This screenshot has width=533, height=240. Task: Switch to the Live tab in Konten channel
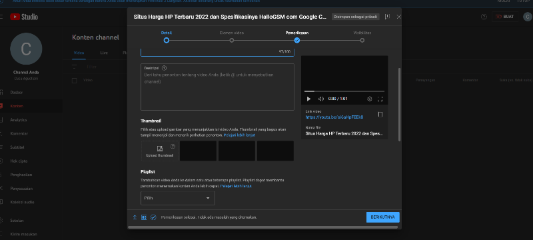[x=104, y=53]
